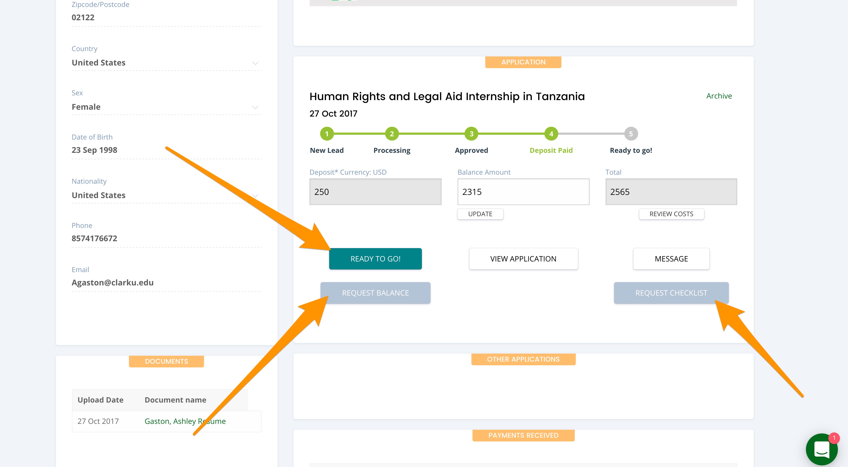Click step 2 Processing circle

(x=392, y=134)
